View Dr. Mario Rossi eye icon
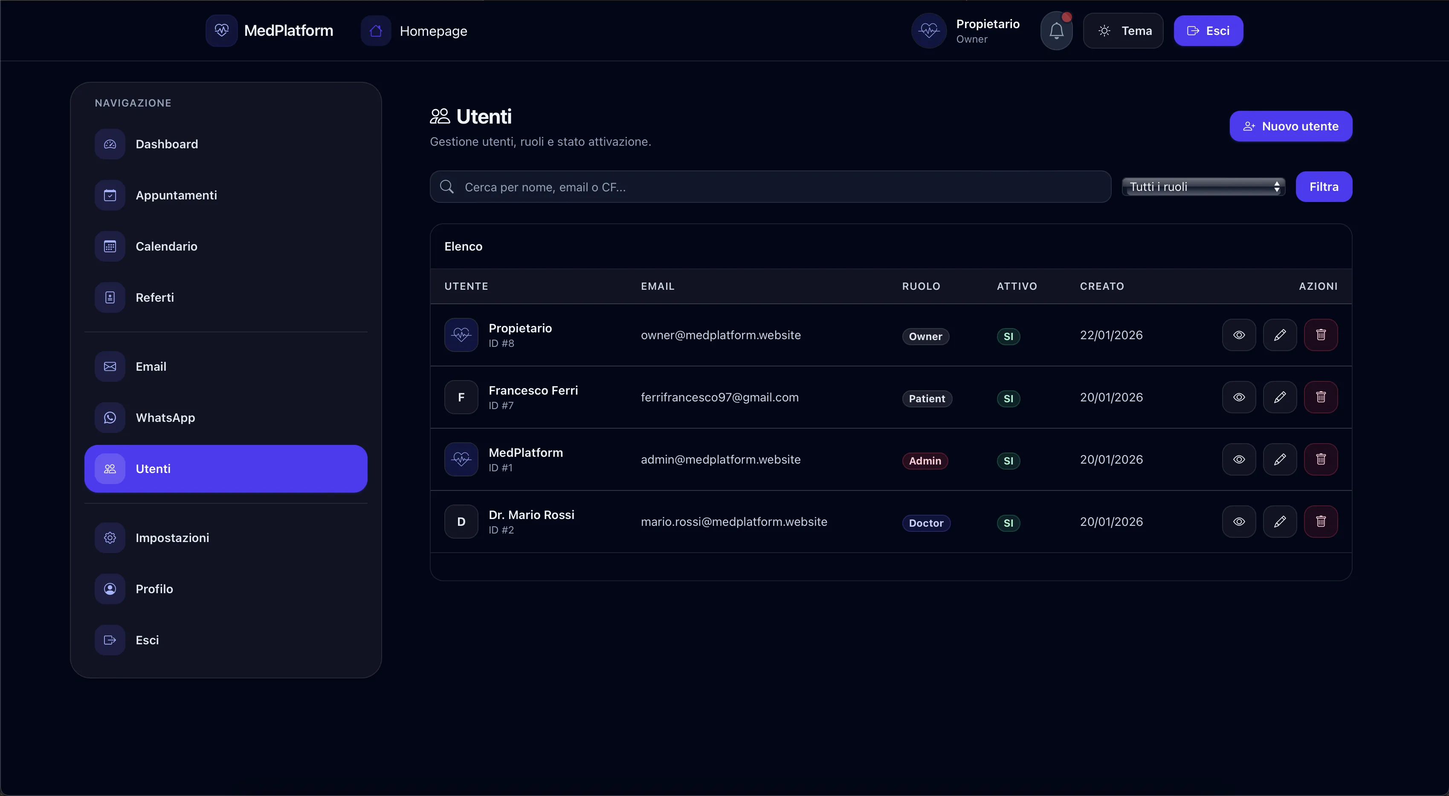Image resolution: width=1449 pixels, height=796 pixels. (1239, 522)
